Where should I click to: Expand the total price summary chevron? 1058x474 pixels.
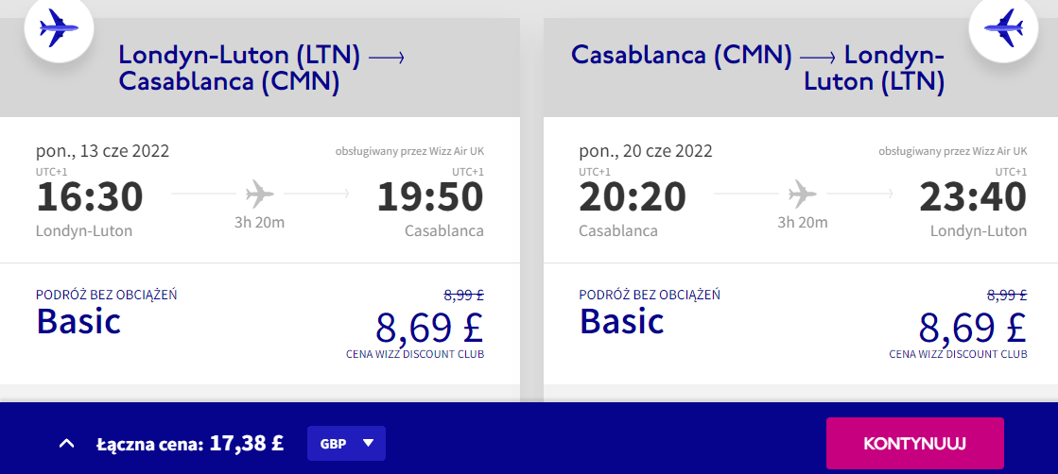[x=66, y=444]
